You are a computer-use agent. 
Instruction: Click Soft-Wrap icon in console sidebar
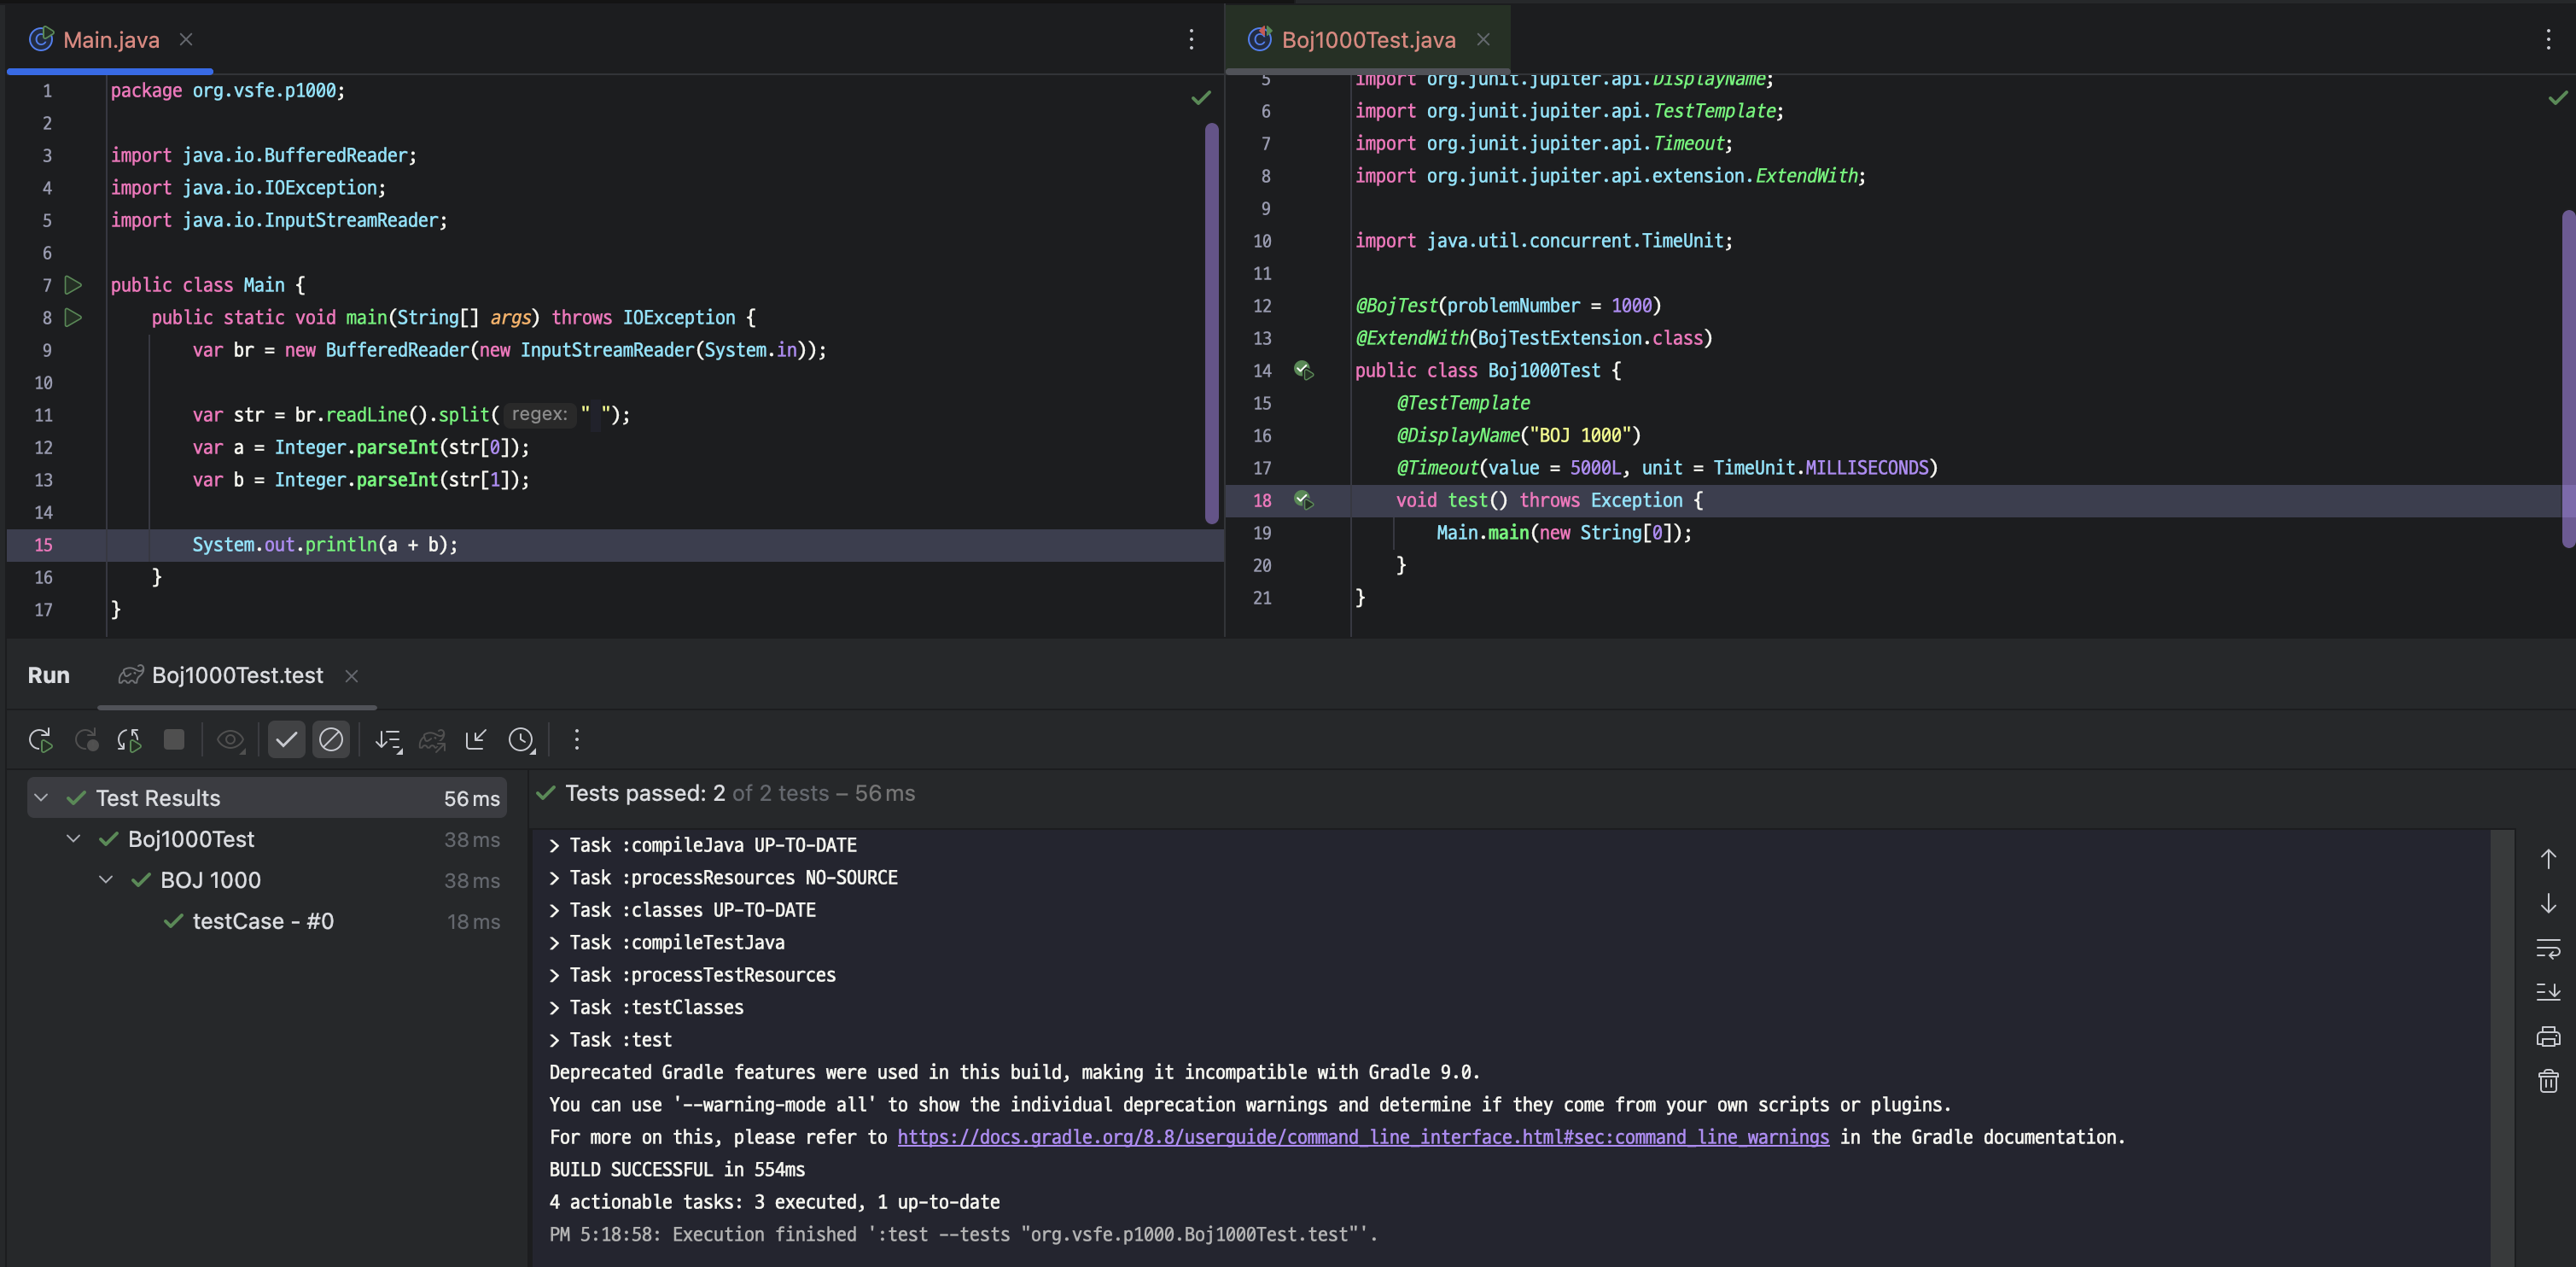coord(2548,947)
